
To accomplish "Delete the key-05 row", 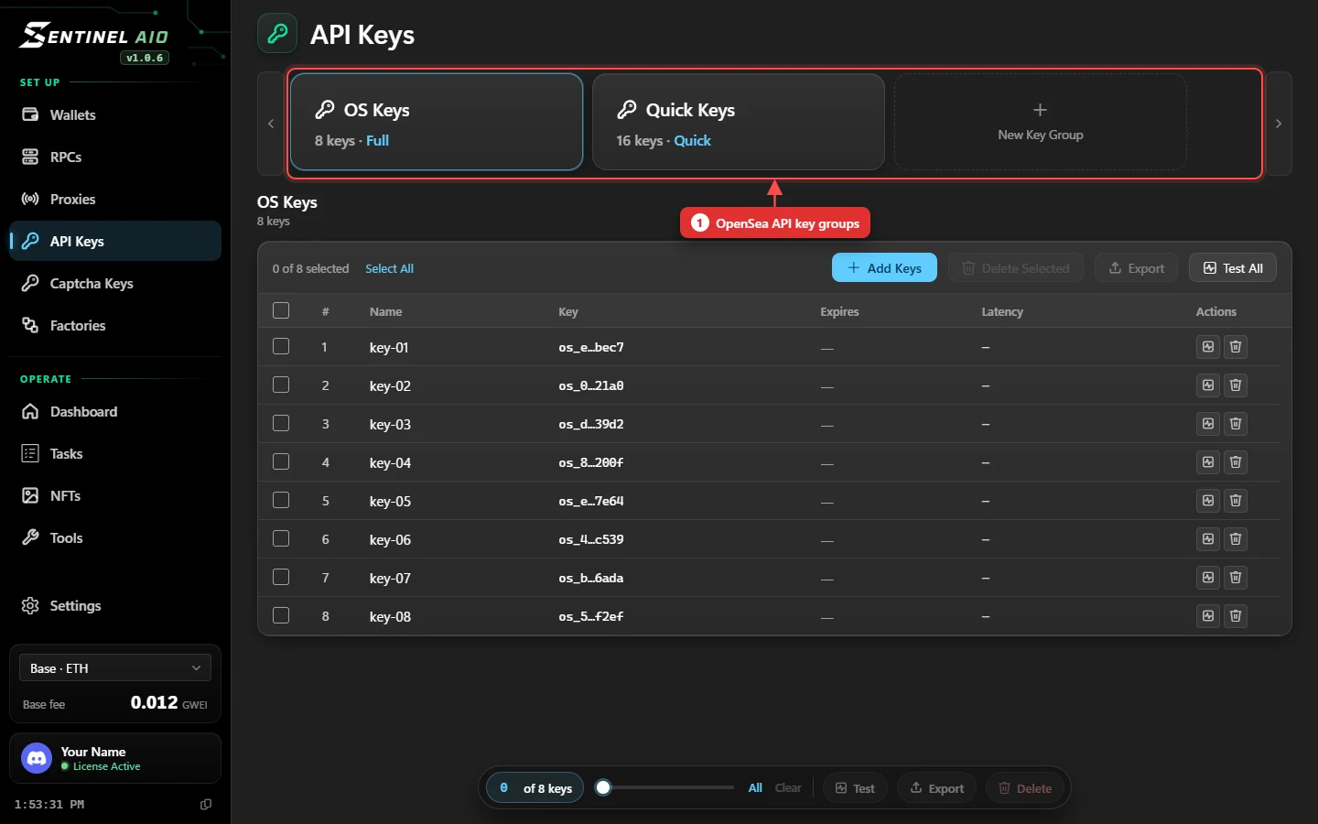I will [1236, 501].
